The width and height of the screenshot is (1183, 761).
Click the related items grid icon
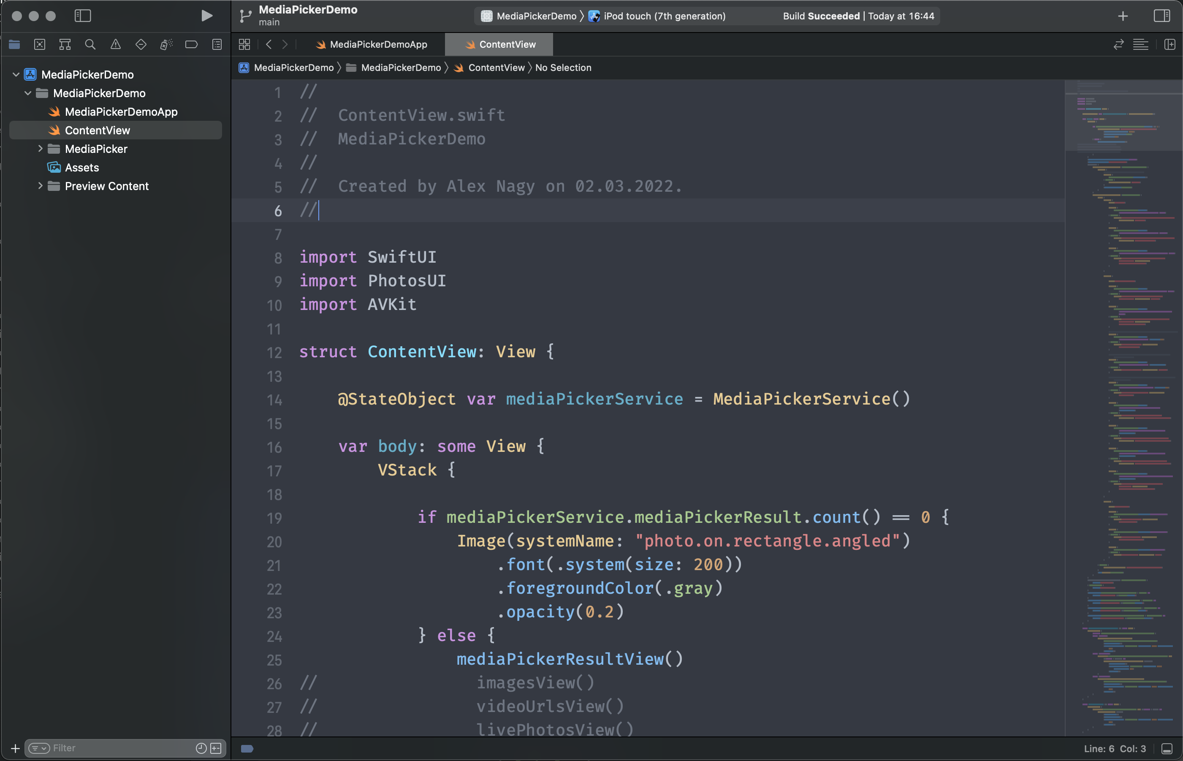244,44
